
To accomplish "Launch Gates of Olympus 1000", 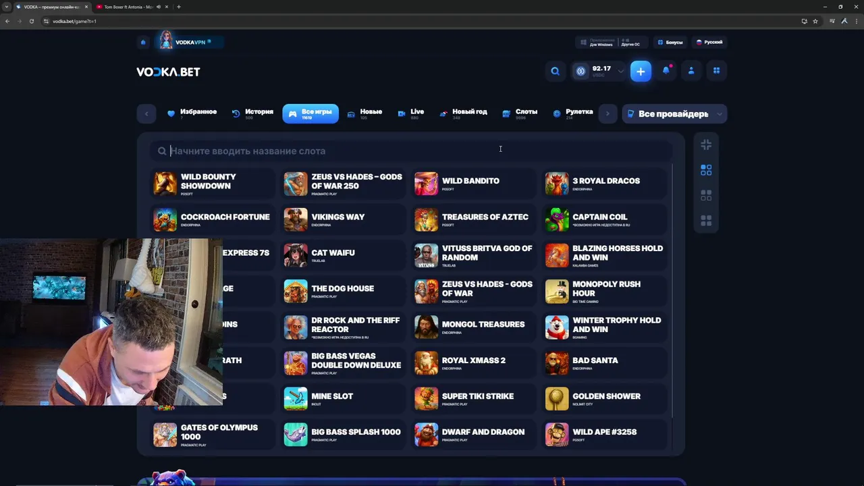I will [212, 435].
